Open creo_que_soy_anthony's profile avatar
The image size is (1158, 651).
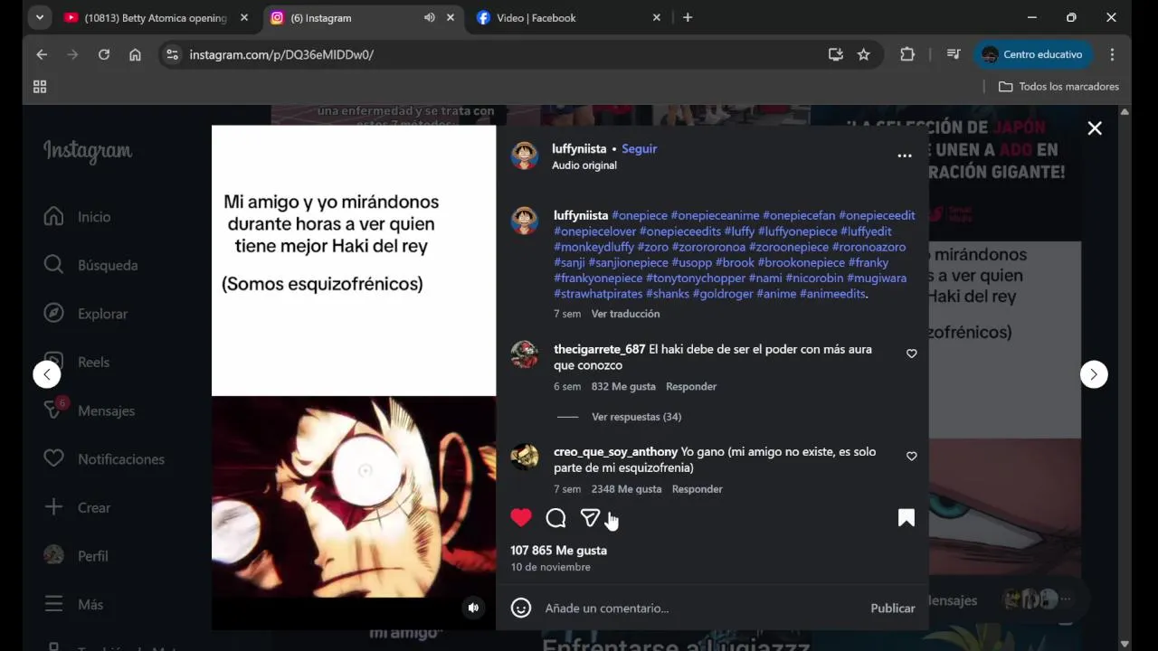tap(525, 457)
